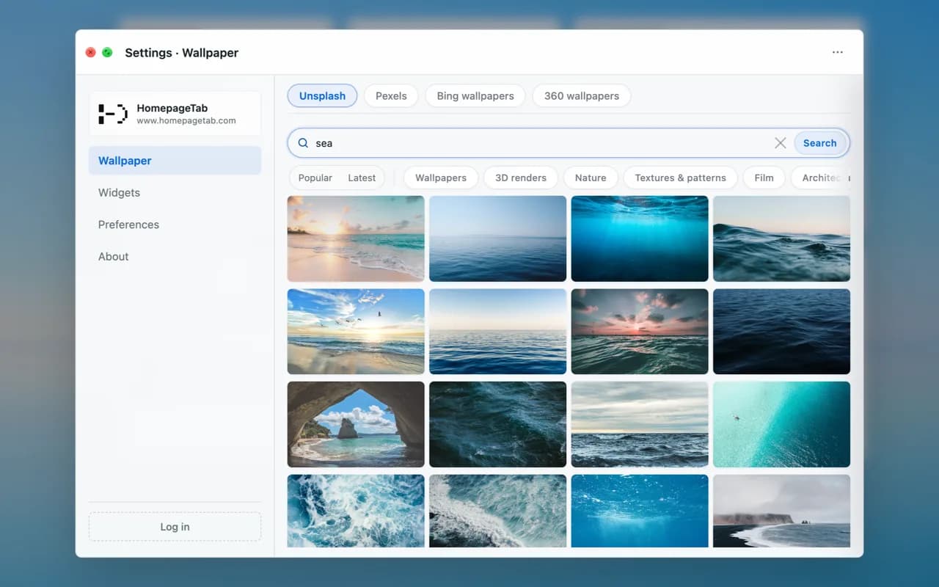Filter by the 3D renders category
The width and height of the screenshot is (939, 587).
[x=521, y=178]
